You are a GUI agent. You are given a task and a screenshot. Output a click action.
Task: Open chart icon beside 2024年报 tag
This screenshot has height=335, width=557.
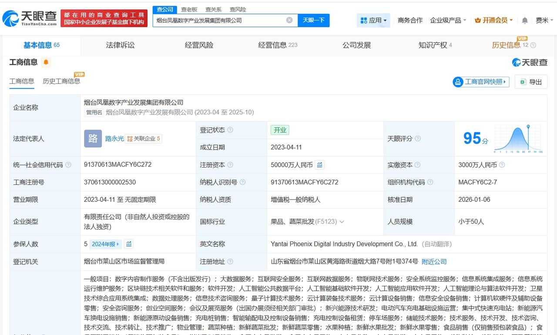129,244
